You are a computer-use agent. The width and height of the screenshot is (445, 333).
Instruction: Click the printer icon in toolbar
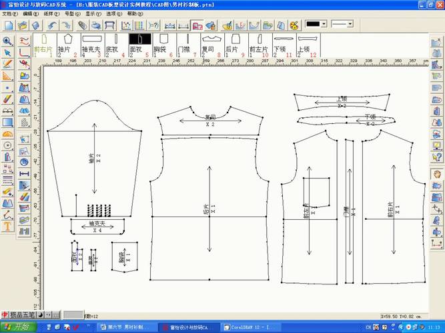tap(96, 25)
